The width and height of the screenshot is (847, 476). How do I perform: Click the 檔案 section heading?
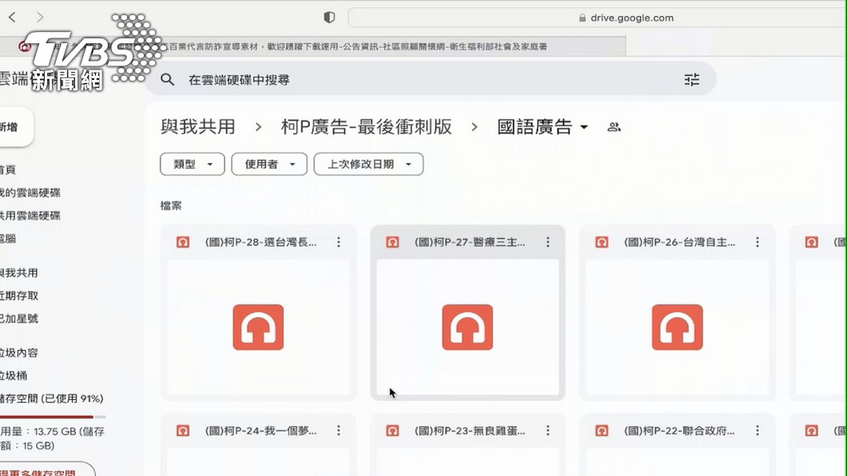(x=171, y=205)
